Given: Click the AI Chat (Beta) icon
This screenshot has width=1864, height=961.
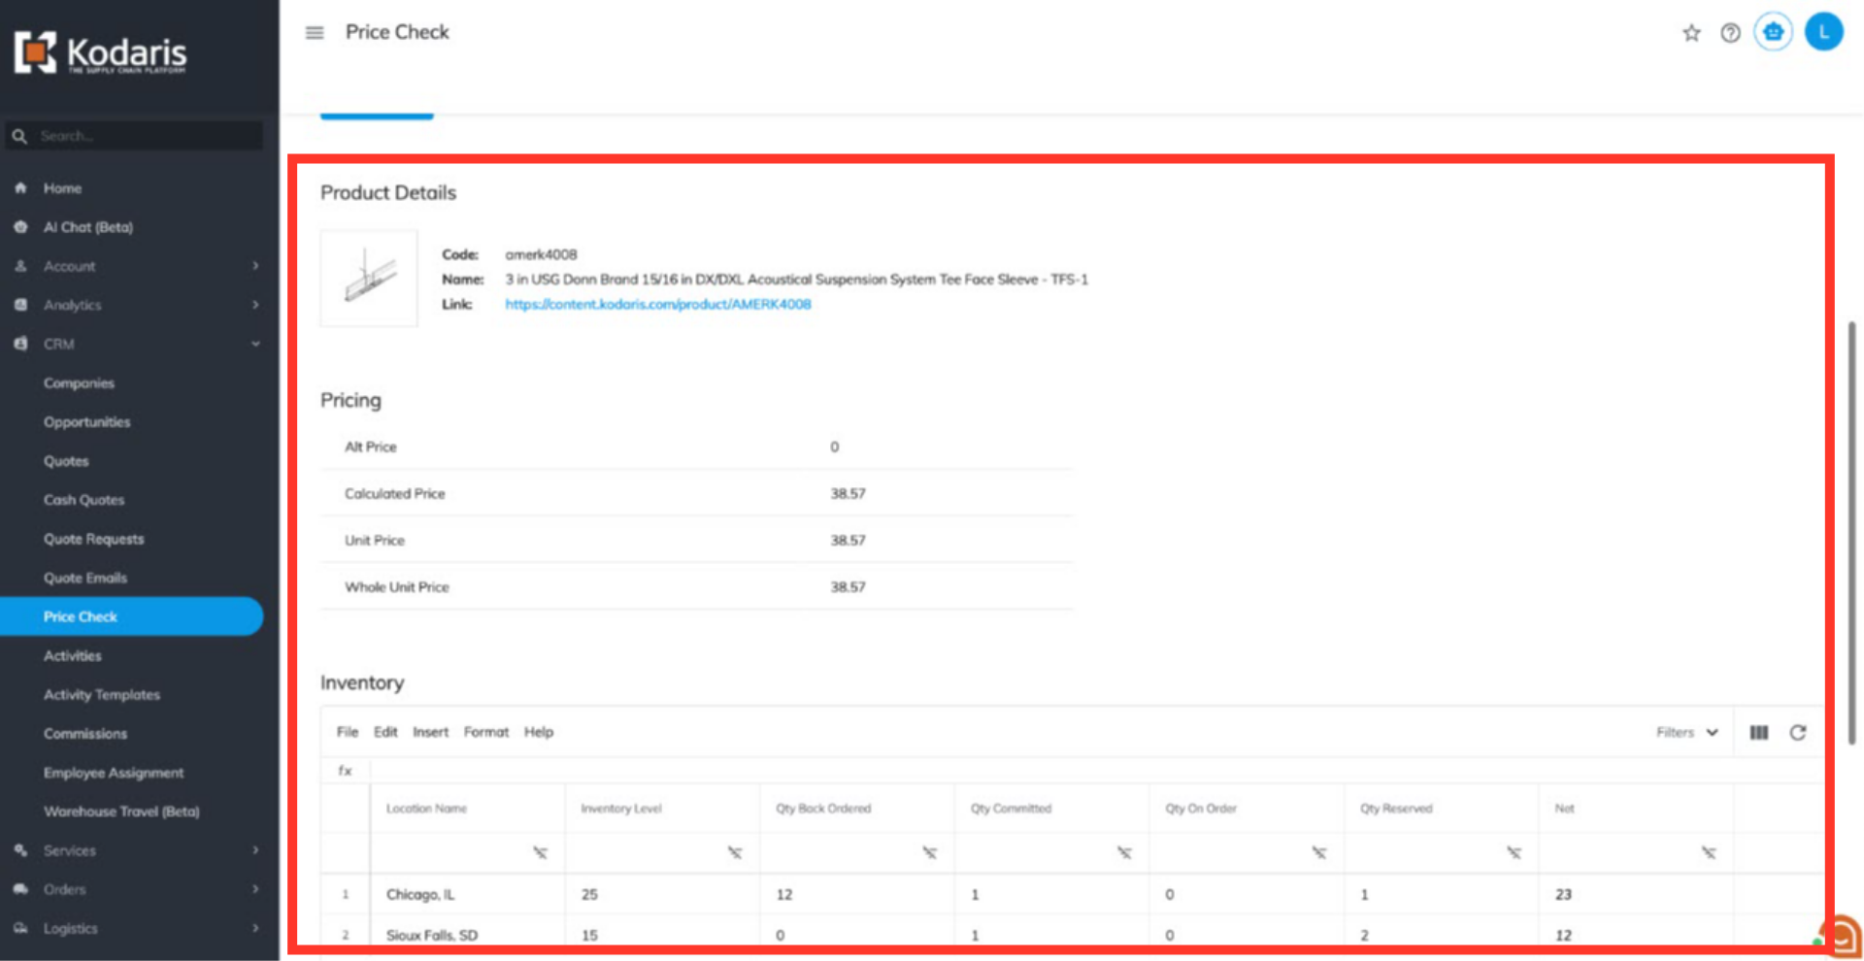Looking at the screenshot, I should pyautogui.click(x=20, y=226).
